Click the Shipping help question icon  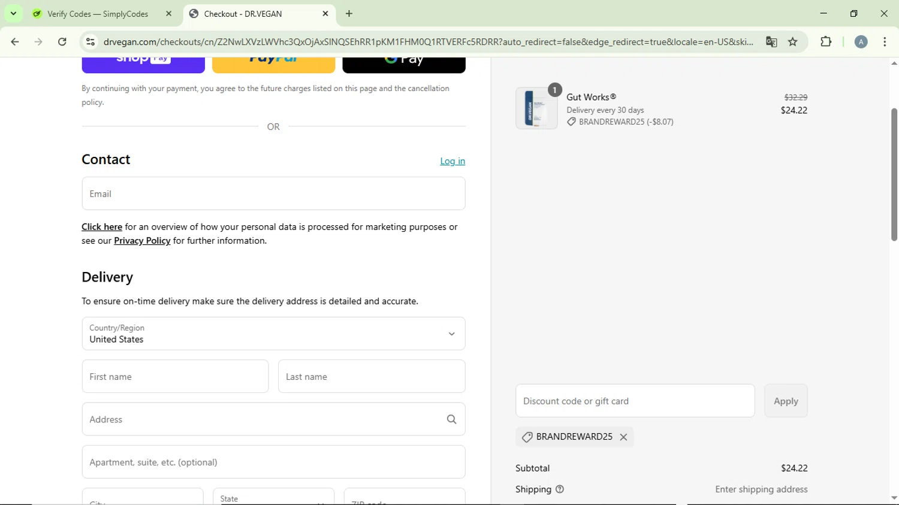560,489
